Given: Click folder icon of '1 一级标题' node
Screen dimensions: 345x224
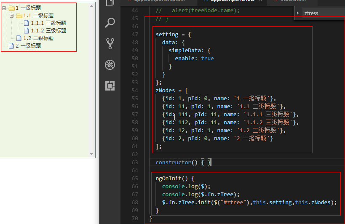Looking at the screenshot, I should (11, 8).
